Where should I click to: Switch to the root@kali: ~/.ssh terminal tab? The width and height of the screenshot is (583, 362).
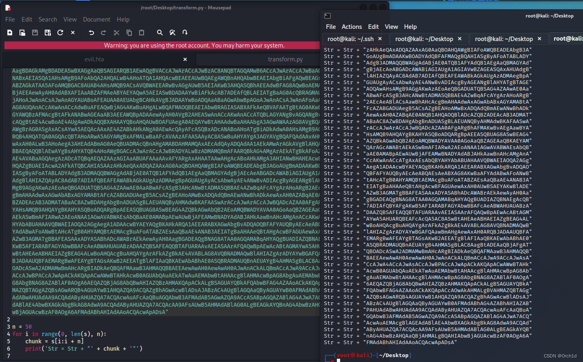click(x=350, y=39)
